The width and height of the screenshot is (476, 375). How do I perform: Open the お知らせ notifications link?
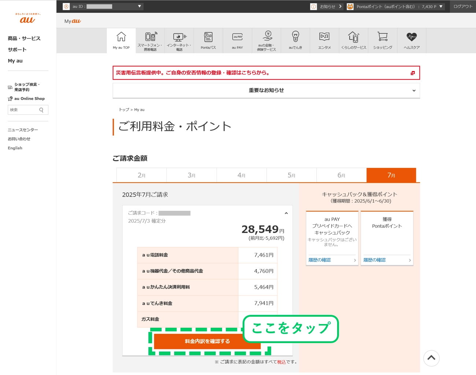pyautogui.click(x=331, y=7)
